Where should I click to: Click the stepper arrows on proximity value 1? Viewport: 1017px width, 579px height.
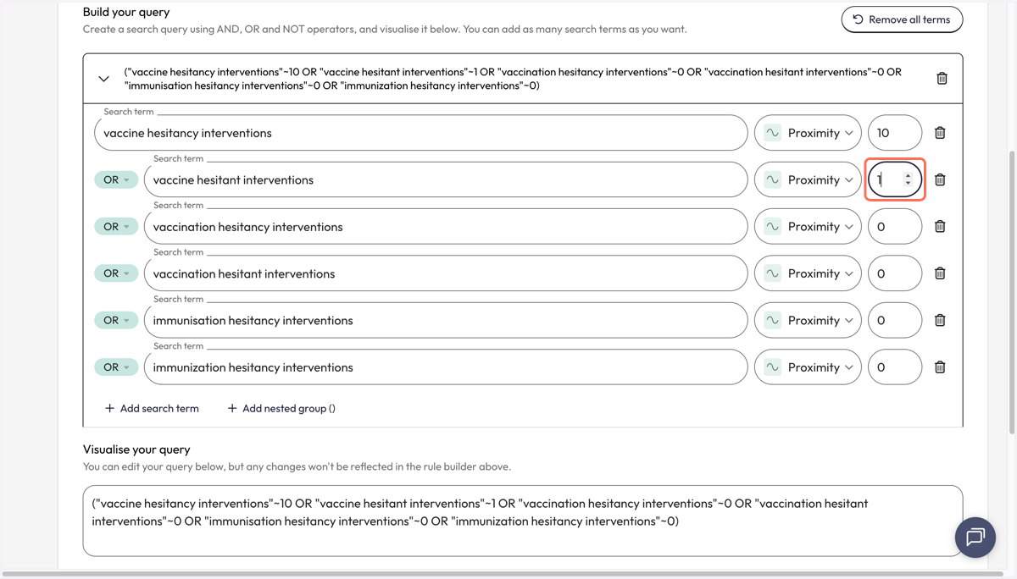(x=908, y=179)
